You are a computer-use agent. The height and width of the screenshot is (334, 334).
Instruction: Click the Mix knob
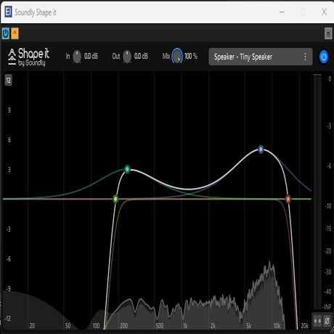point(177,56)
